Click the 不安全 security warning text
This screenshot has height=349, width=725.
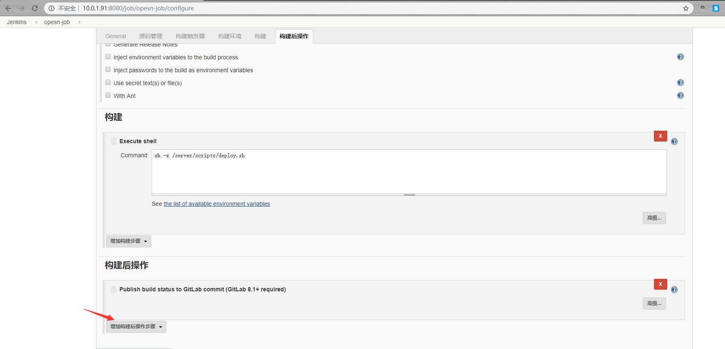pyautogui.click(x=66, y=8)
